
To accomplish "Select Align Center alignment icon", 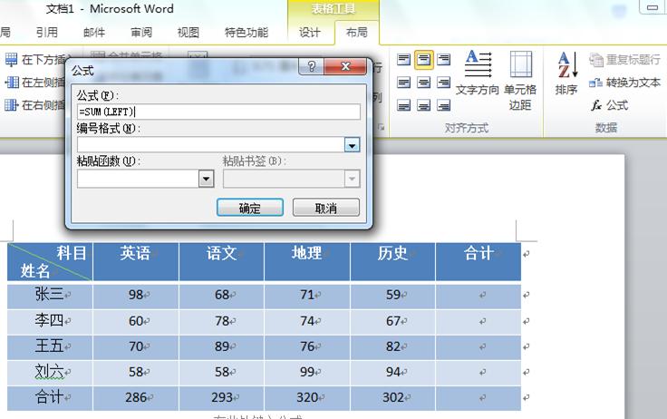I will pyautogui.click(x=424, y=83).
